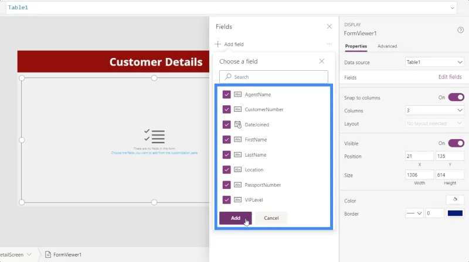Uncheck the PassportNumber field checkbox
Viewport: 469px width, 262px height.
pos(226,185)
